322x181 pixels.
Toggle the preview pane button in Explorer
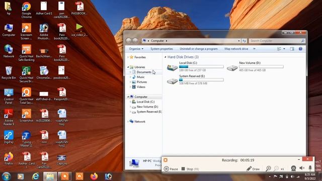tap(292, 49)
